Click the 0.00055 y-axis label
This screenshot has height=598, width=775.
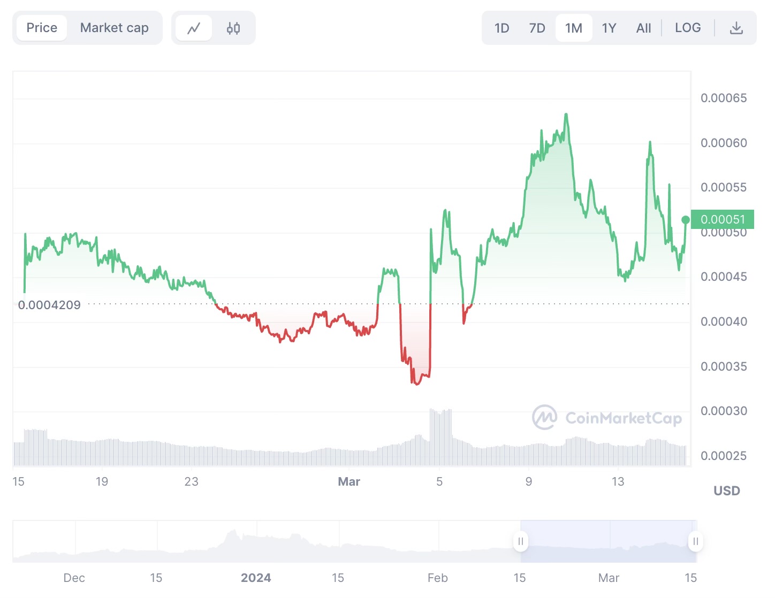tap(724, 187)
